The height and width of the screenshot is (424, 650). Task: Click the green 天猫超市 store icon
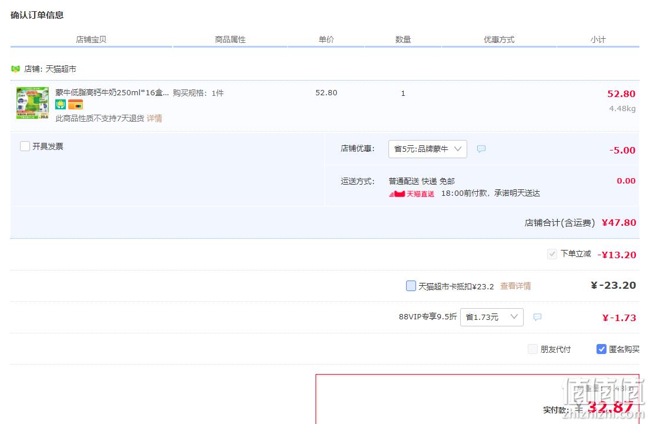click(15, 69)
